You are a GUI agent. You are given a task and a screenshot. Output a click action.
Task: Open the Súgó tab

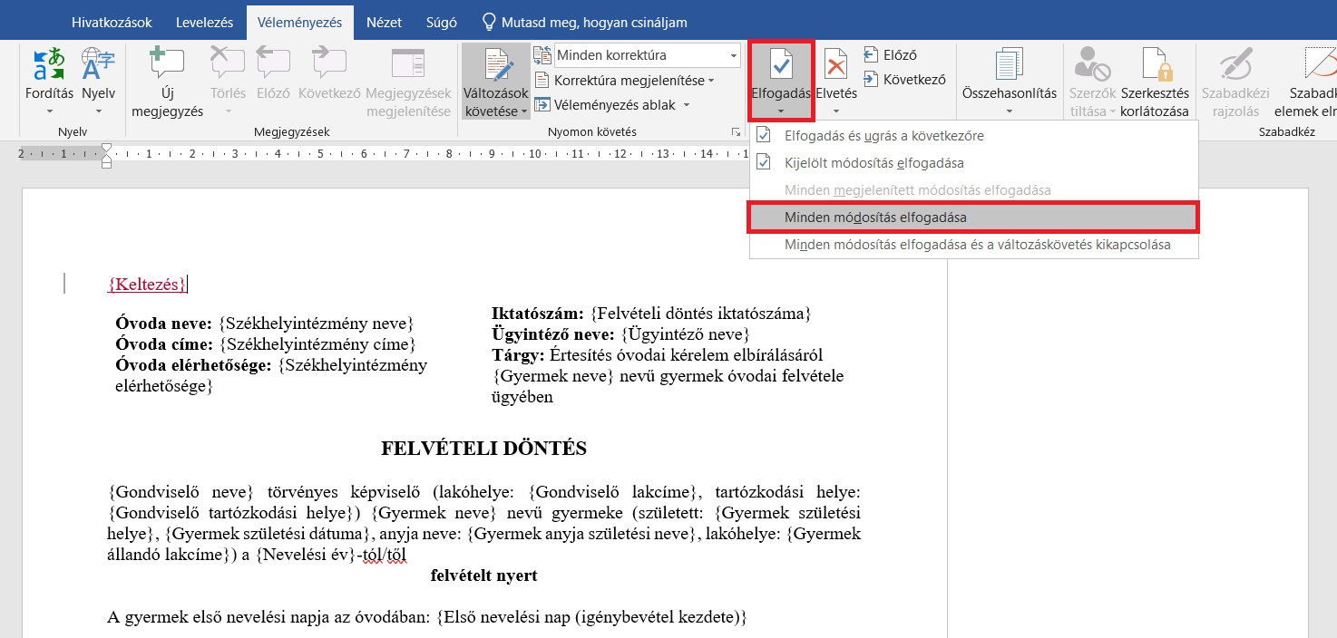click(x=441, y=23)
